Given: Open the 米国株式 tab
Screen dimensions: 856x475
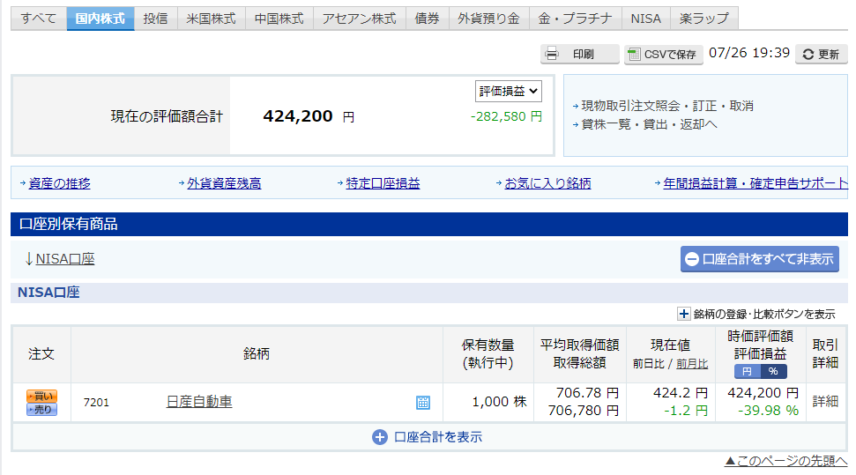Looking at the screenshot, I should pyautogui.click(x=212, y=19).
